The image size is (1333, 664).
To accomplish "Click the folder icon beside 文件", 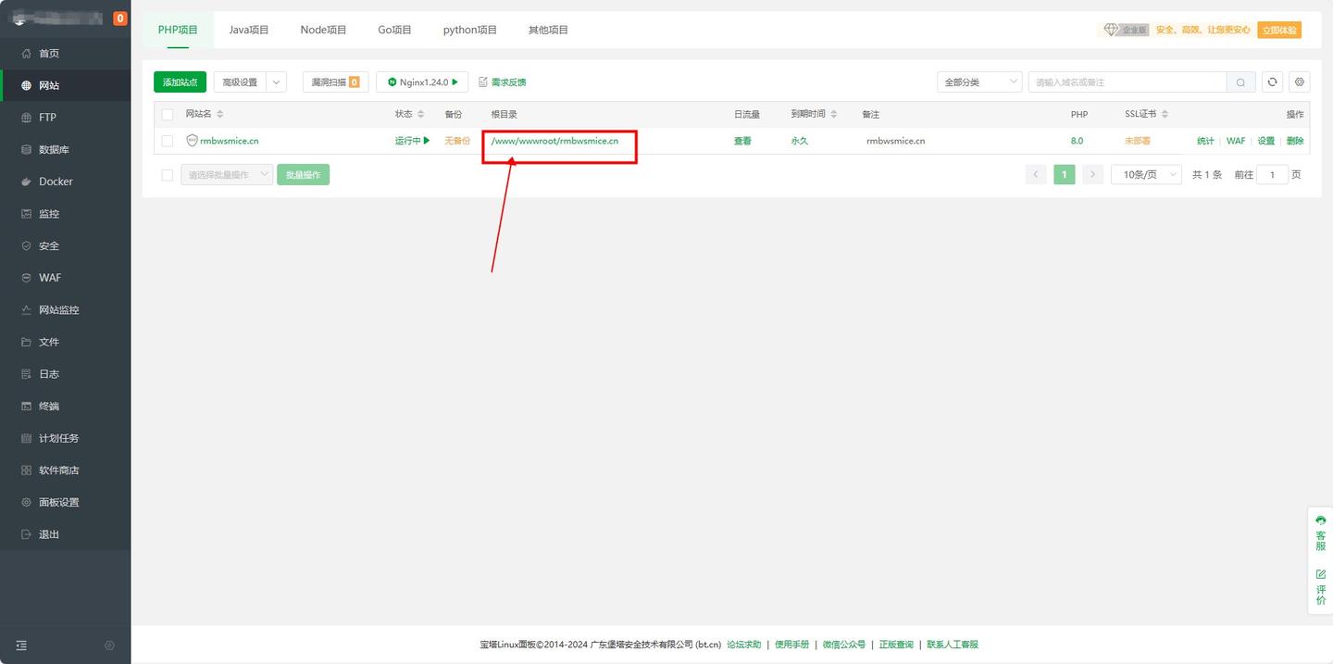I will [27, 343].
